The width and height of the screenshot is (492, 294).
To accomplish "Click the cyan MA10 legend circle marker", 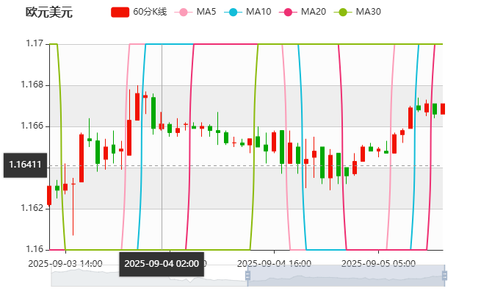I will point(234,12).
